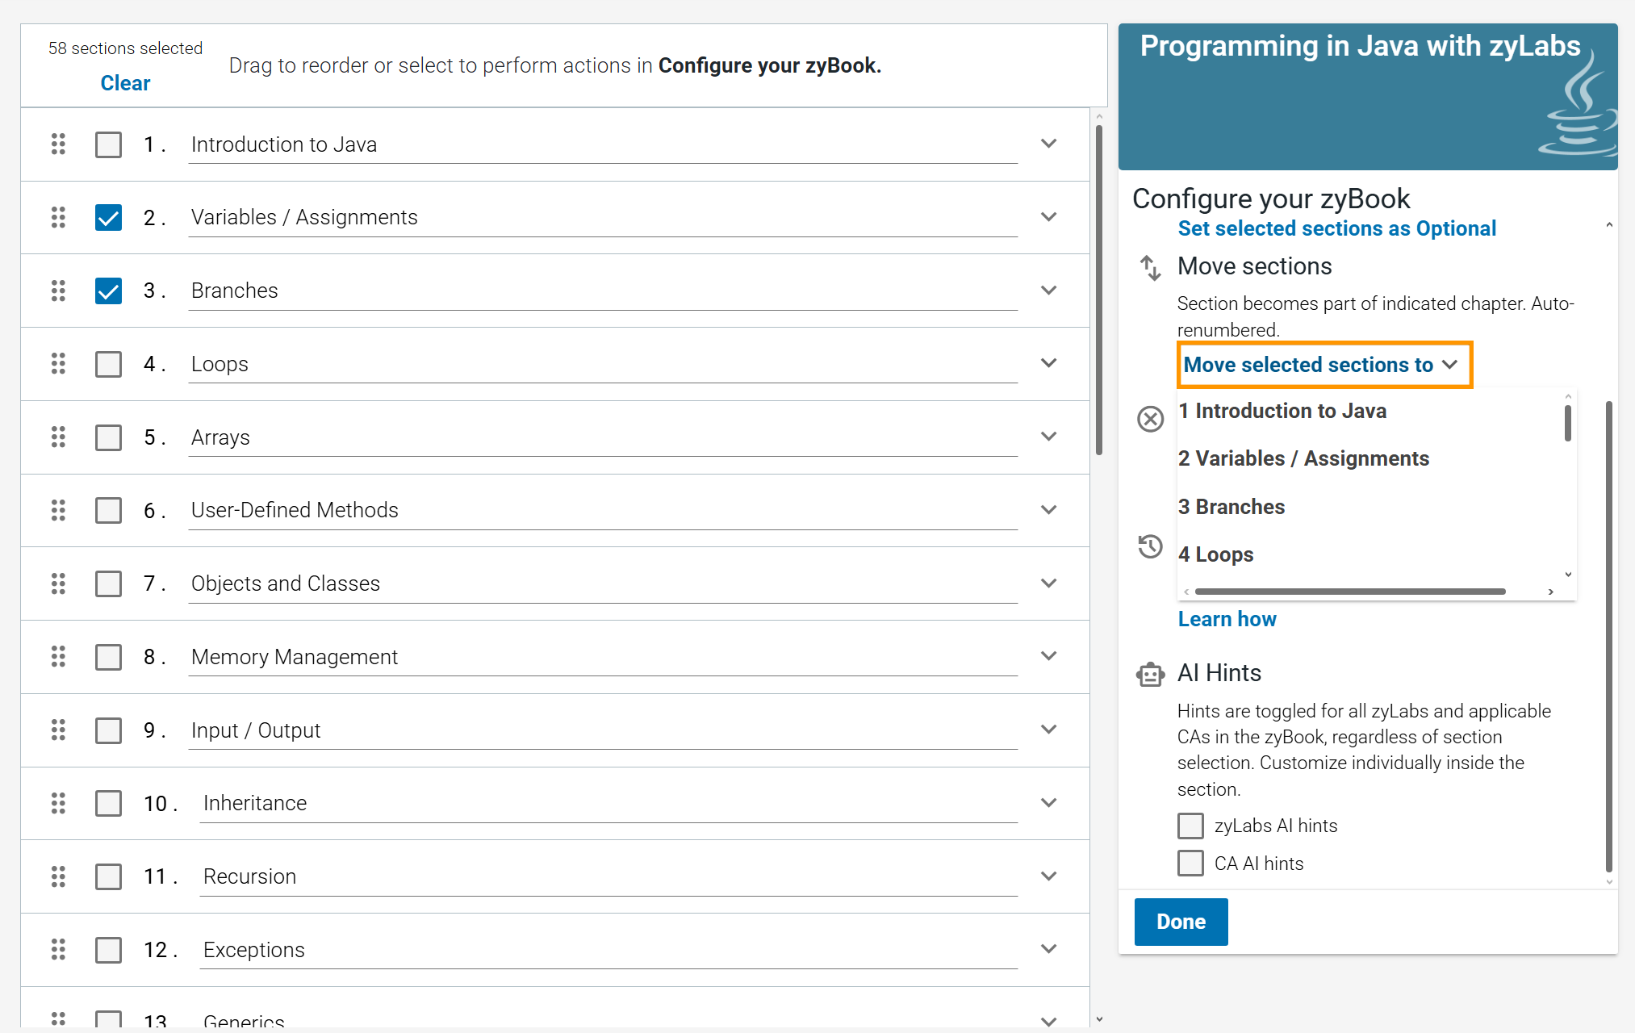Tick the Objects and Classes checkbox
Screen dimensions: 1635x1033
click(108, 583)
